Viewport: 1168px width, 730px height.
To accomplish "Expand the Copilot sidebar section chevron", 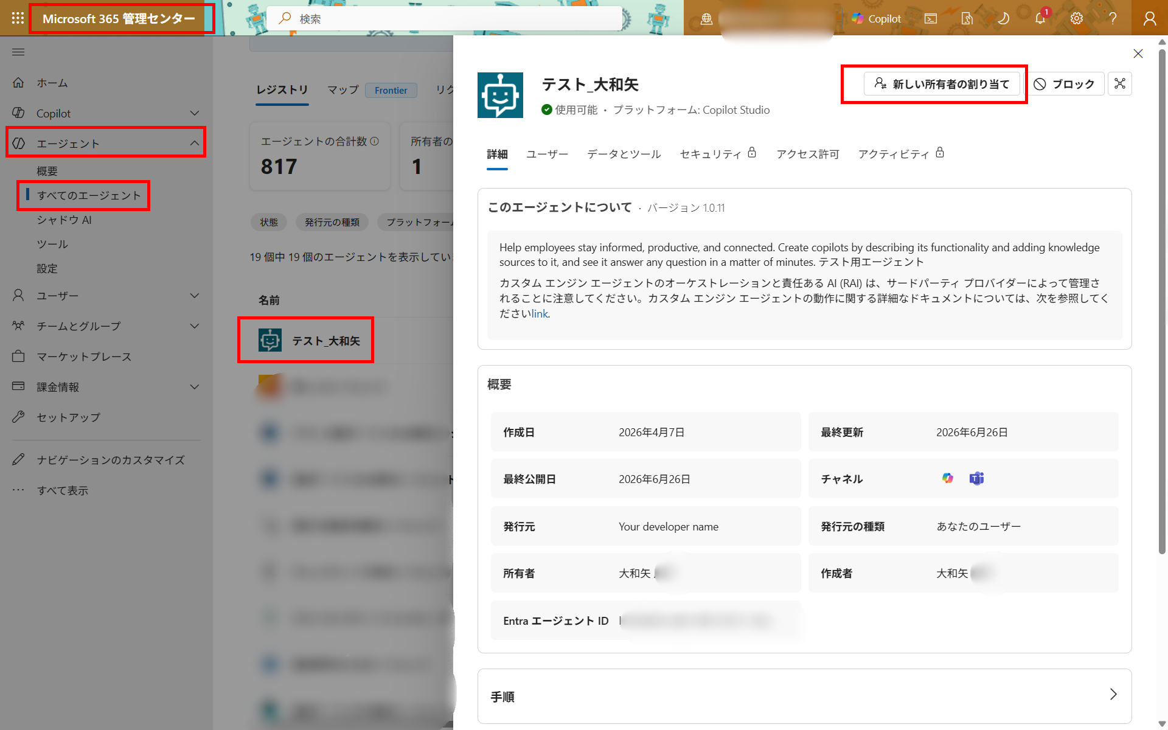I will (x=195, y=113).
